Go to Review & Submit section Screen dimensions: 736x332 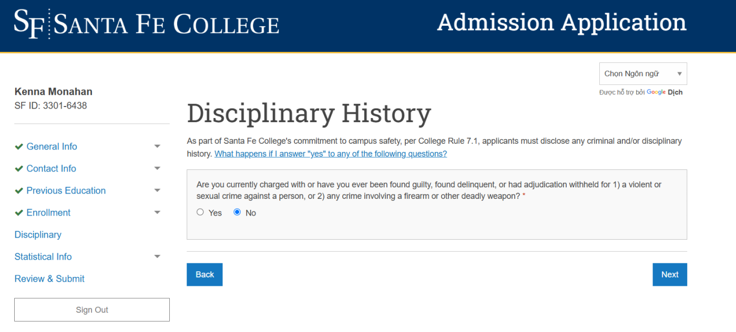[x=49, y=279]
